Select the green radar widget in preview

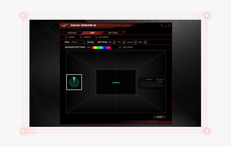click(74, 82)
